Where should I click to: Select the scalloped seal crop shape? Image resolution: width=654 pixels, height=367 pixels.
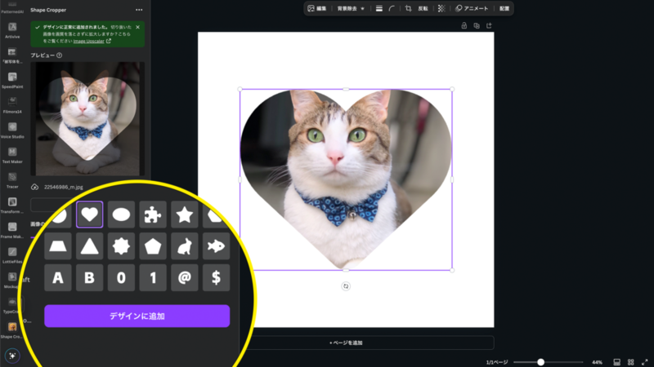click(121, 246)
